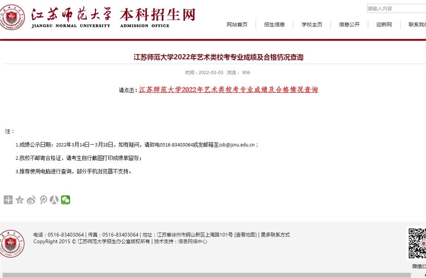426x278 pixels.
Task: Click note 3 recommending 电脑进行查询
Action: click(74, 171)
